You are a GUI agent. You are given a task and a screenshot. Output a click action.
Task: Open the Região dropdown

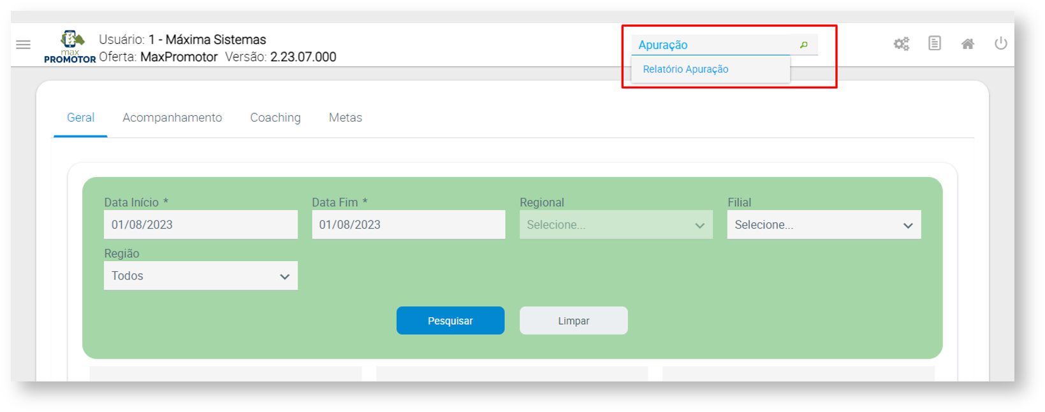[200, 276]
